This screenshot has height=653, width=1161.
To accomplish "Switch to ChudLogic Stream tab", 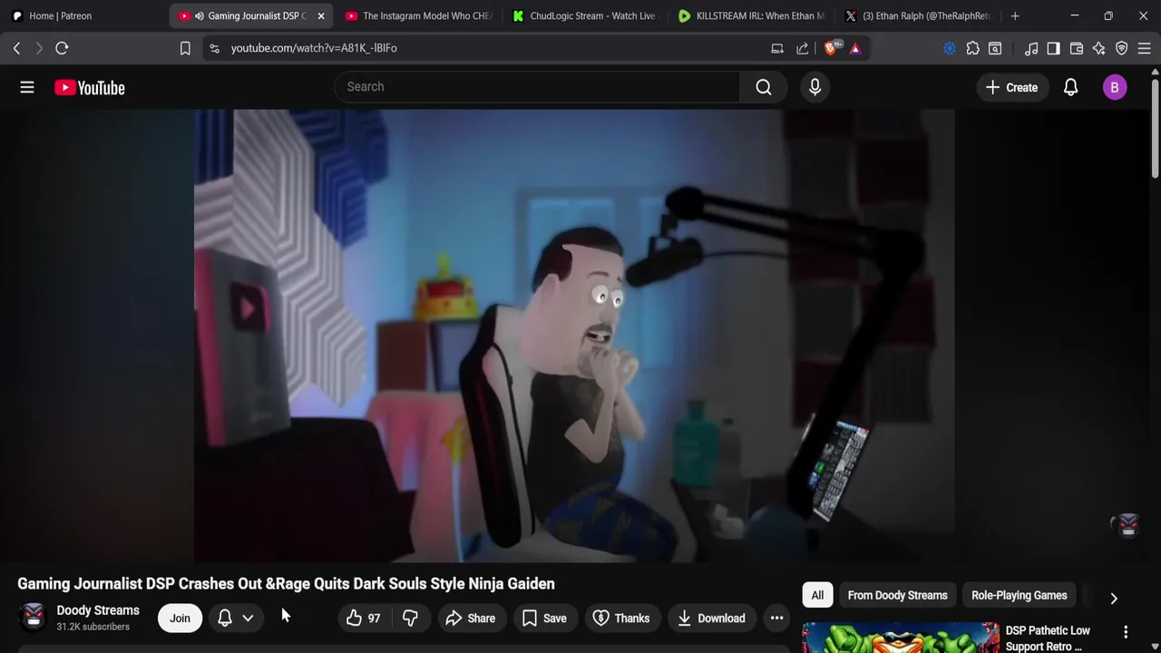I will coord(586,15).
